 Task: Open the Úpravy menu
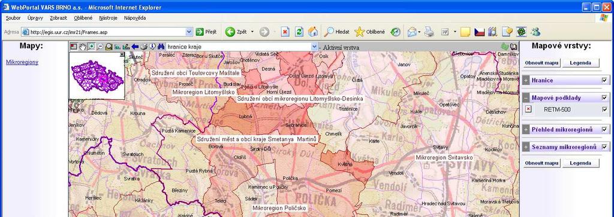pos(35,18)
